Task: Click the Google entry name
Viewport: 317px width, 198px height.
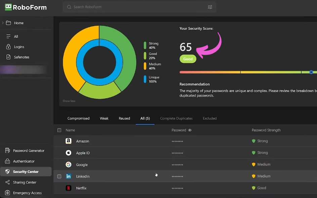Action: [x=82, y=165]
